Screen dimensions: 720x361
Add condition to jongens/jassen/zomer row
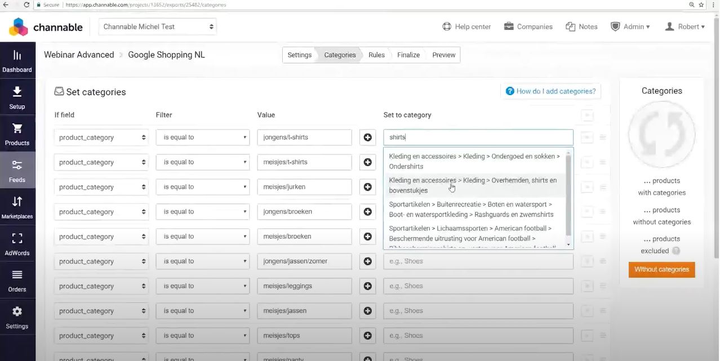(x=368, y=261)
